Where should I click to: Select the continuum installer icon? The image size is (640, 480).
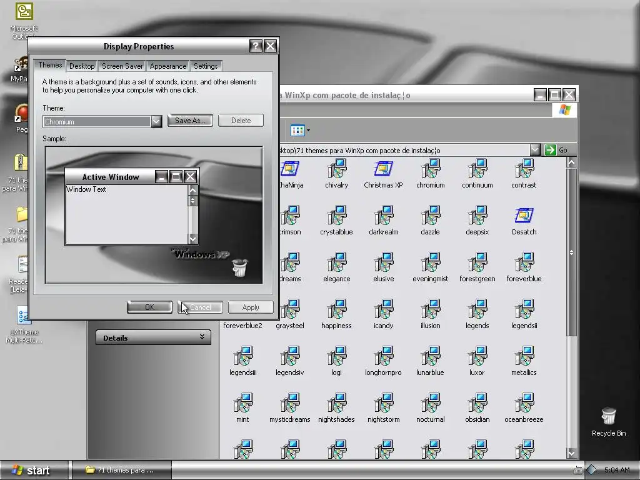(x=477, y=169)
